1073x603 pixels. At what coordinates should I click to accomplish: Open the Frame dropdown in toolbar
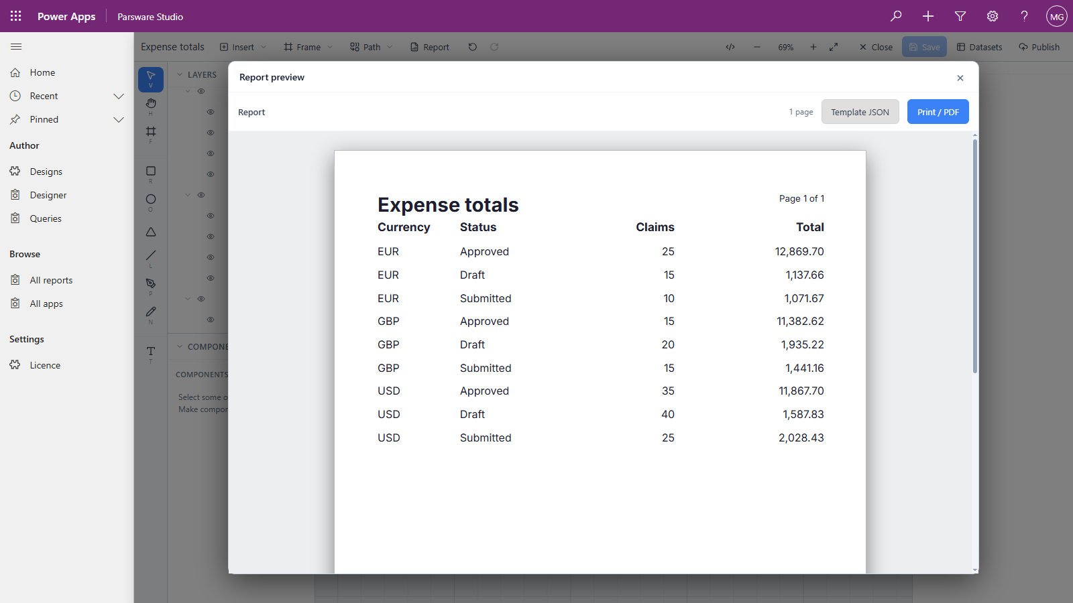[x=308, y=47]
